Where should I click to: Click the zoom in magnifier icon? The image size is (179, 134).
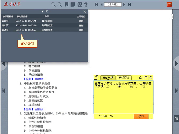pos(53,5)
